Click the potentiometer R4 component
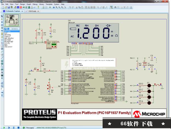 (x=50, y=87)
